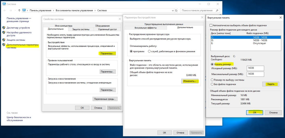Click Система breadcrumb in address bar
Screen dimensions: 285x138
[102, 11]
